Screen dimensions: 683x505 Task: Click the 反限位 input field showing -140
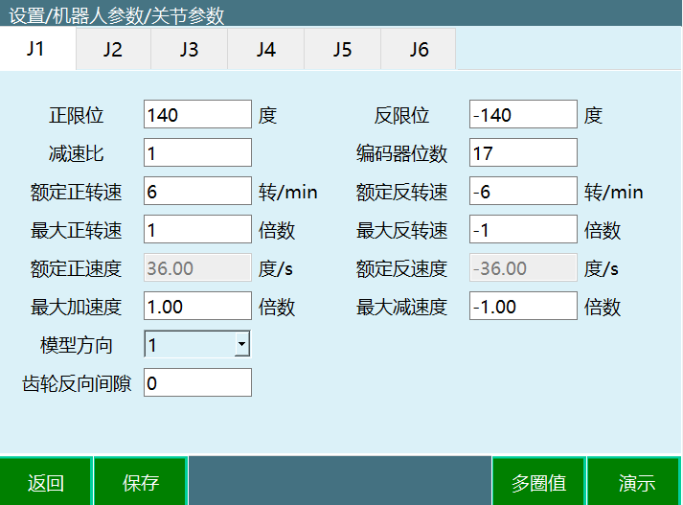tap(523, 115)
